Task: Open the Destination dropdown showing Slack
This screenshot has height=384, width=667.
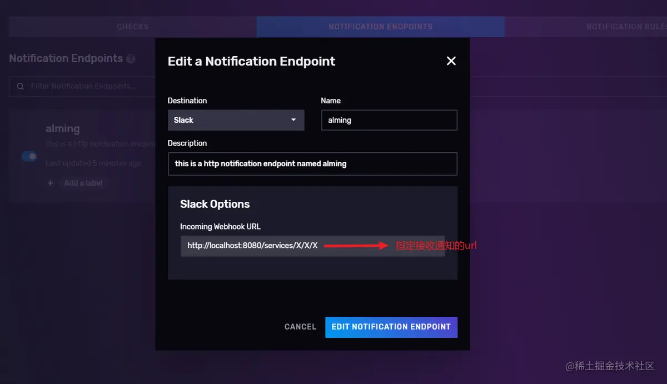Action: click(x=236, y=120)
